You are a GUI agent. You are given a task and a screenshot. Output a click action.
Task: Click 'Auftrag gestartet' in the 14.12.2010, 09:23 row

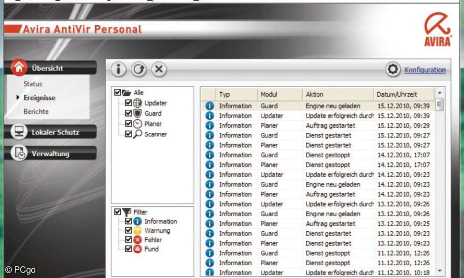331,194
